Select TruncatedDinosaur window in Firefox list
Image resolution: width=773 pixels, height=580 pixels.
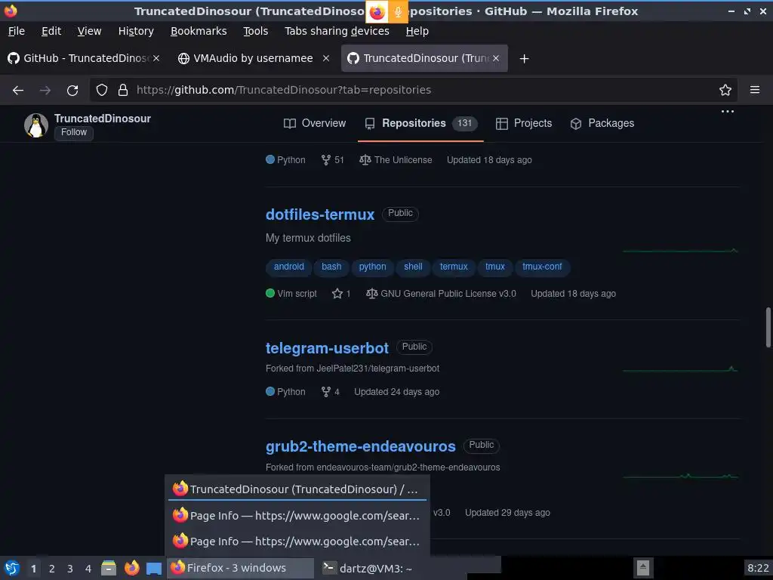(297, 489)
